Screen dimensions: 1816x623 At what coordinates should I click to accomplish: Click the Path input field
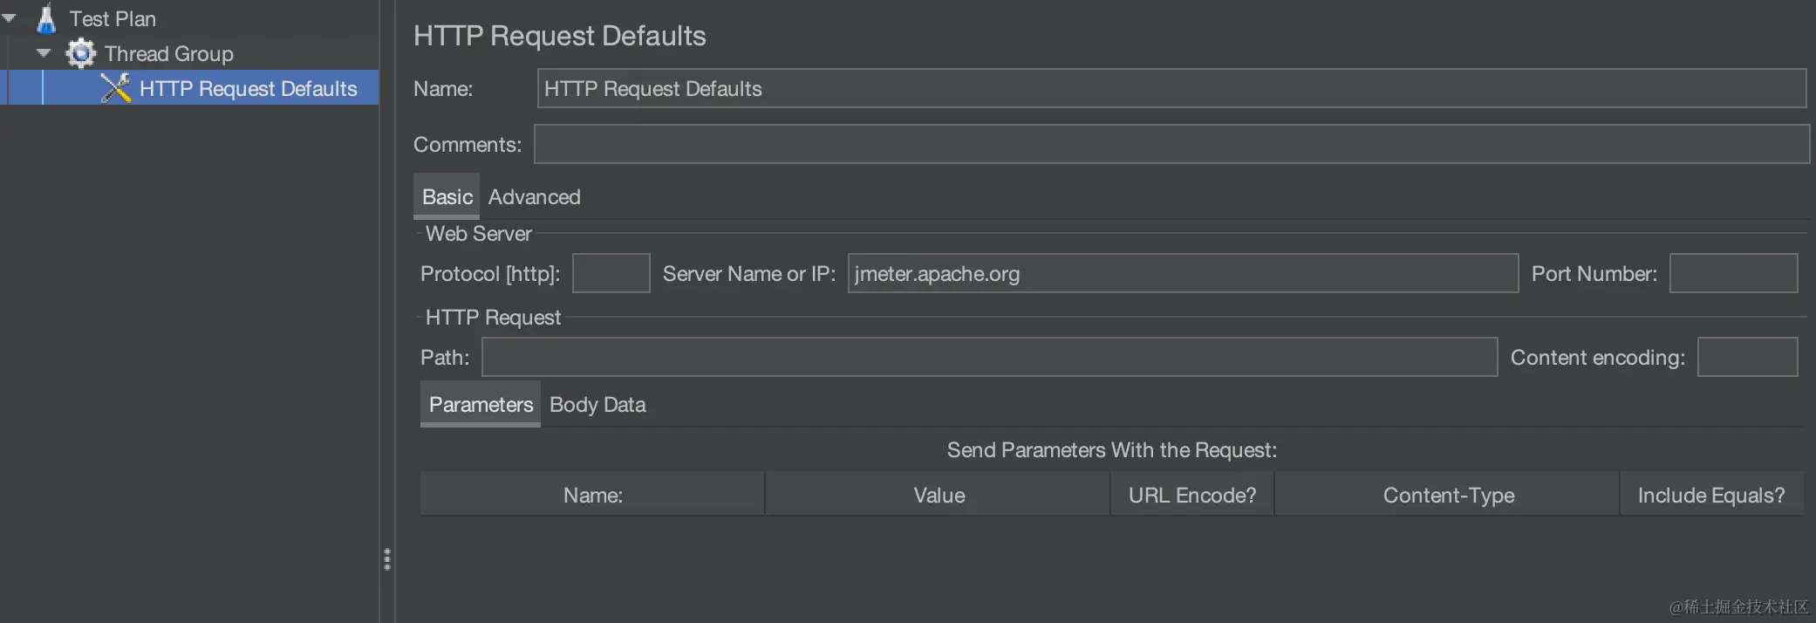coord(989,357)
